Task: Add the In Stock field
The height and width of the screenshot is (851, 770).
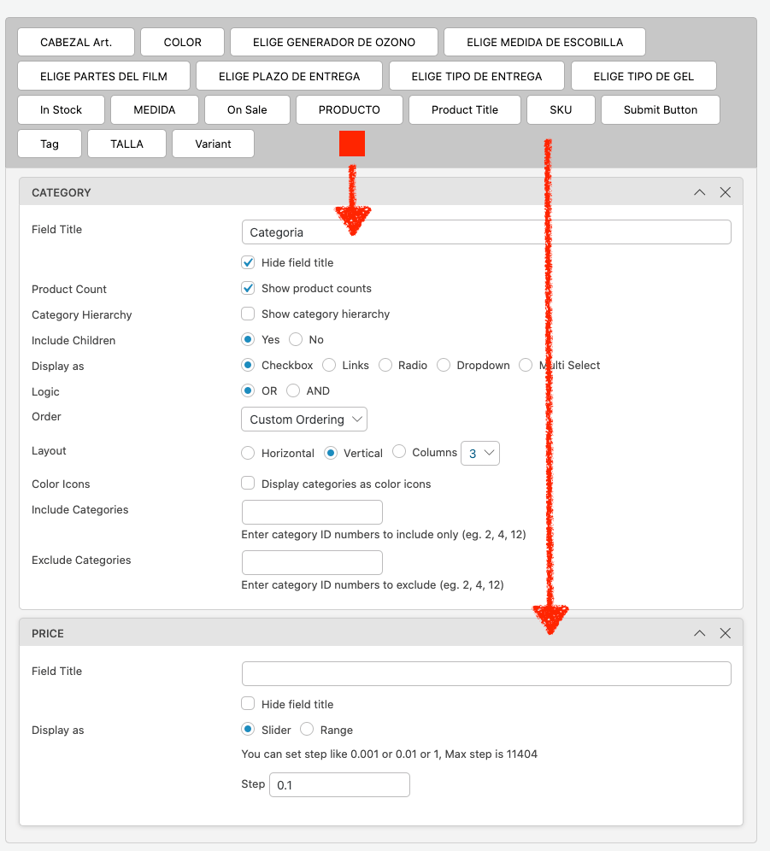Action: click(x=61, y=109)
